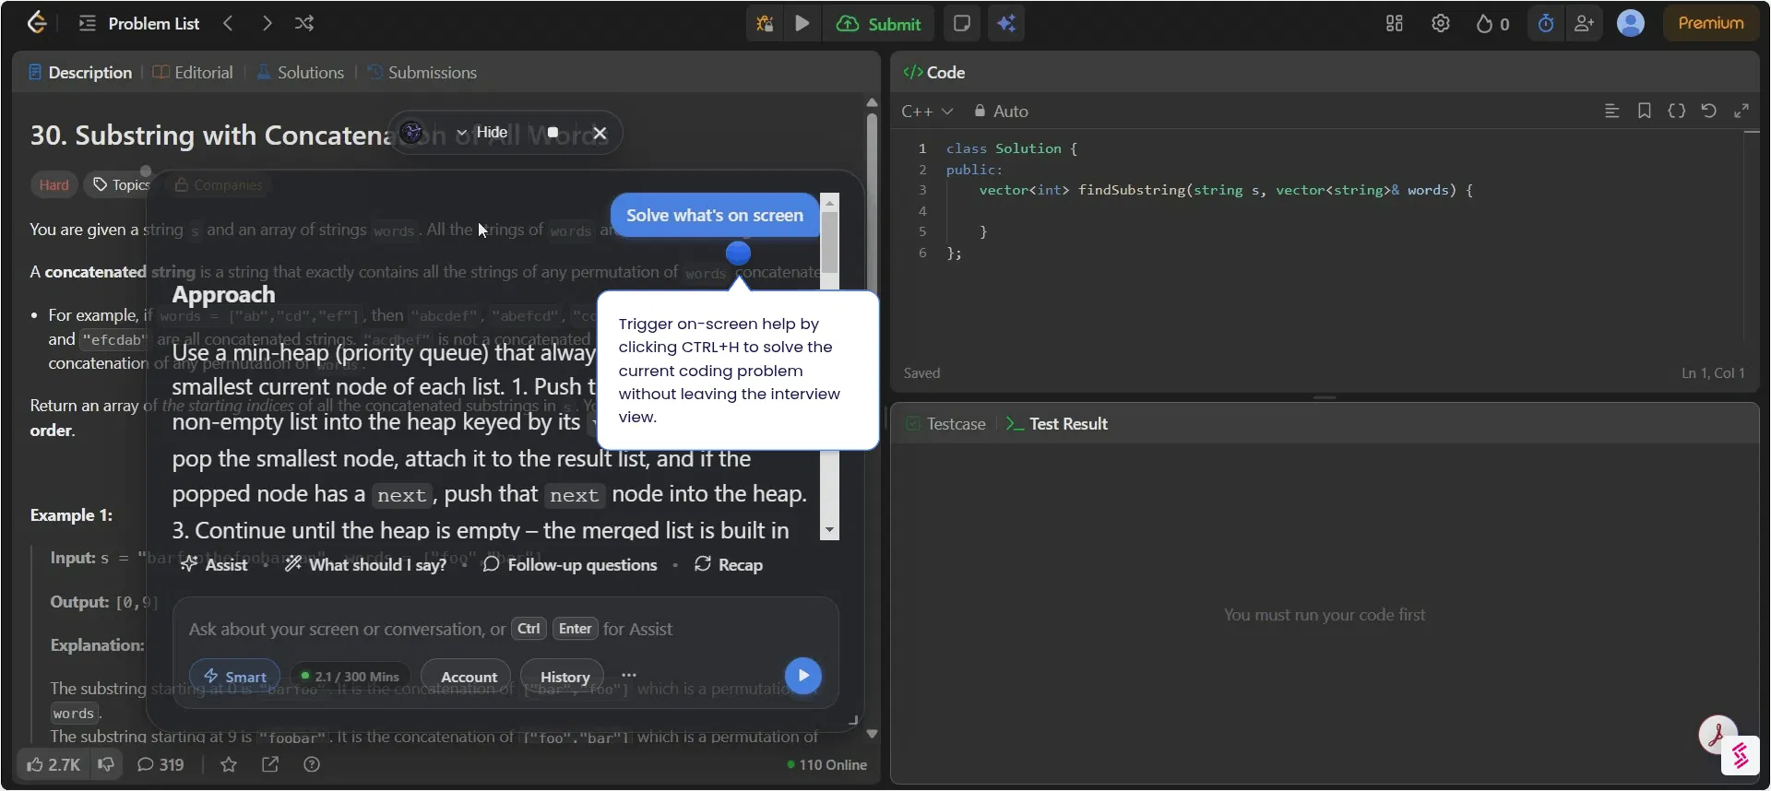Click the description panel scrollbar thumb
The height and width of the screenshot is (791, 1771).
(x=872, y=203)
